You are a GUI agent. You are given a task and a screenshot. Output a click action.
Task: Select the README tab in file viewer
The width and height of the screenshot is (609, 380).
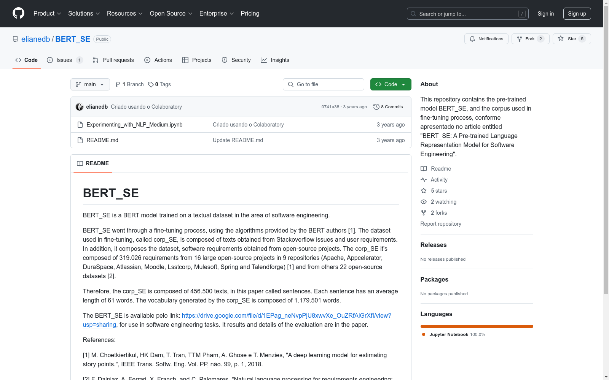tap(92, 163)
